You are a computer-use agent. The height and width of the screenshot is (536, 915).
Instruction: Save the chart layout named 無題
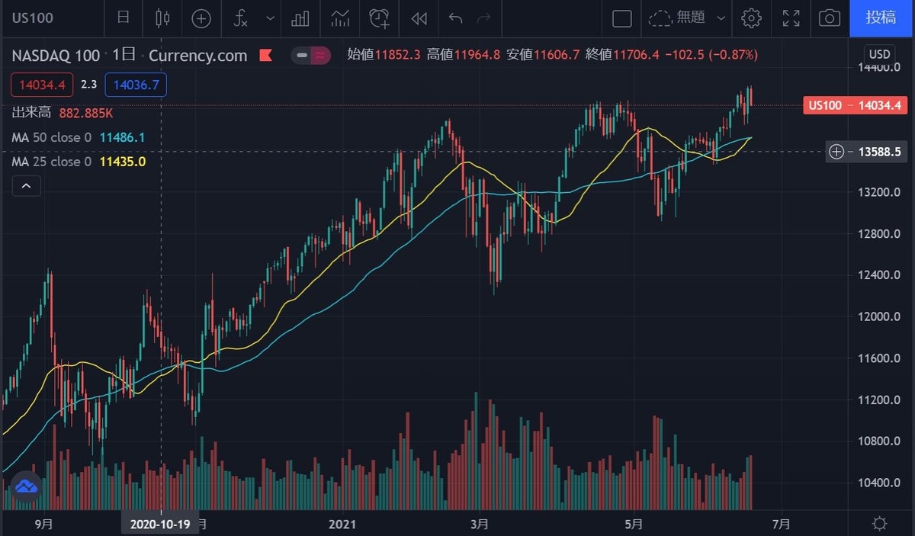pyautogui.click(x=678, y=18)
